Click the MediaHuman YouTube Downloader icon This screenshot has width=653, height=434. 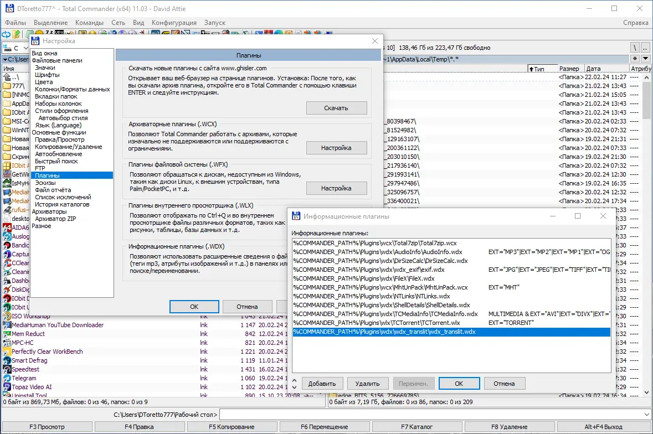click(7, 325)
